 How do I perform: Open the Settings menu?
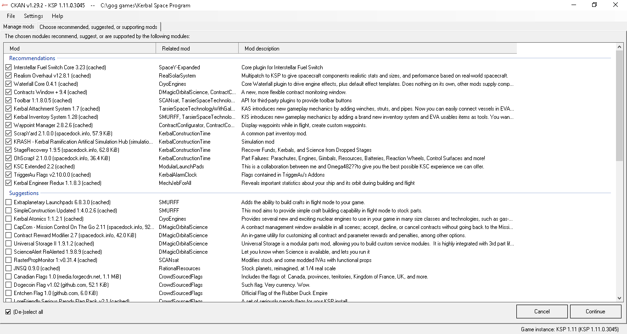coord(34,16)
